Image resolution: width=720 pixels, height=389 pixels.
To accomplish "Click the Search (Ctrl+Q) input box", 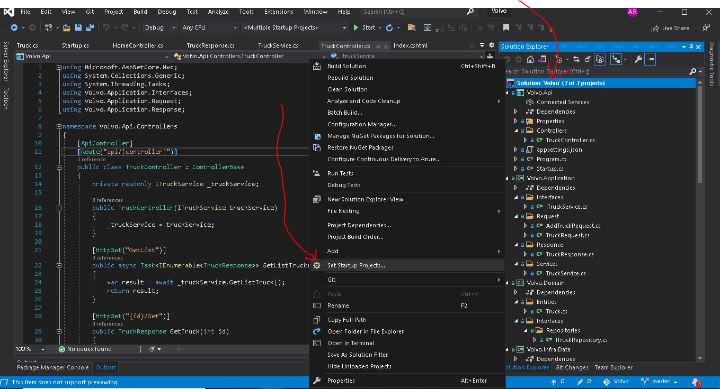I will [x=413, y=12].
